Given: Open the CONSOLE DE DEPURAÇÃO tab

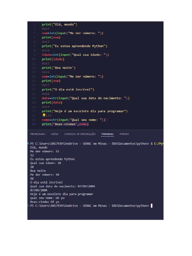Looking at the screenshot, I should coord(80,134).
